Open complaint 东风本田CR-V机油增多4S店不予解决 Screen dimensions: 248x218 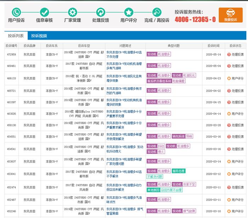[124, 174]
